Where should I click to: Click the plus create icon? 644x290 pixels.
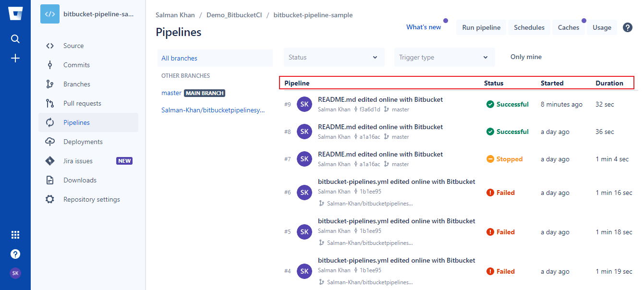[x=15, y=59]
